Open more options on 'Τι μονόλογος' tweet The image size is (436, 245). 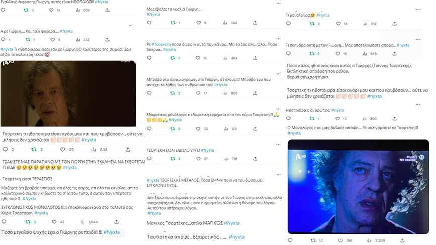(417, 10)
